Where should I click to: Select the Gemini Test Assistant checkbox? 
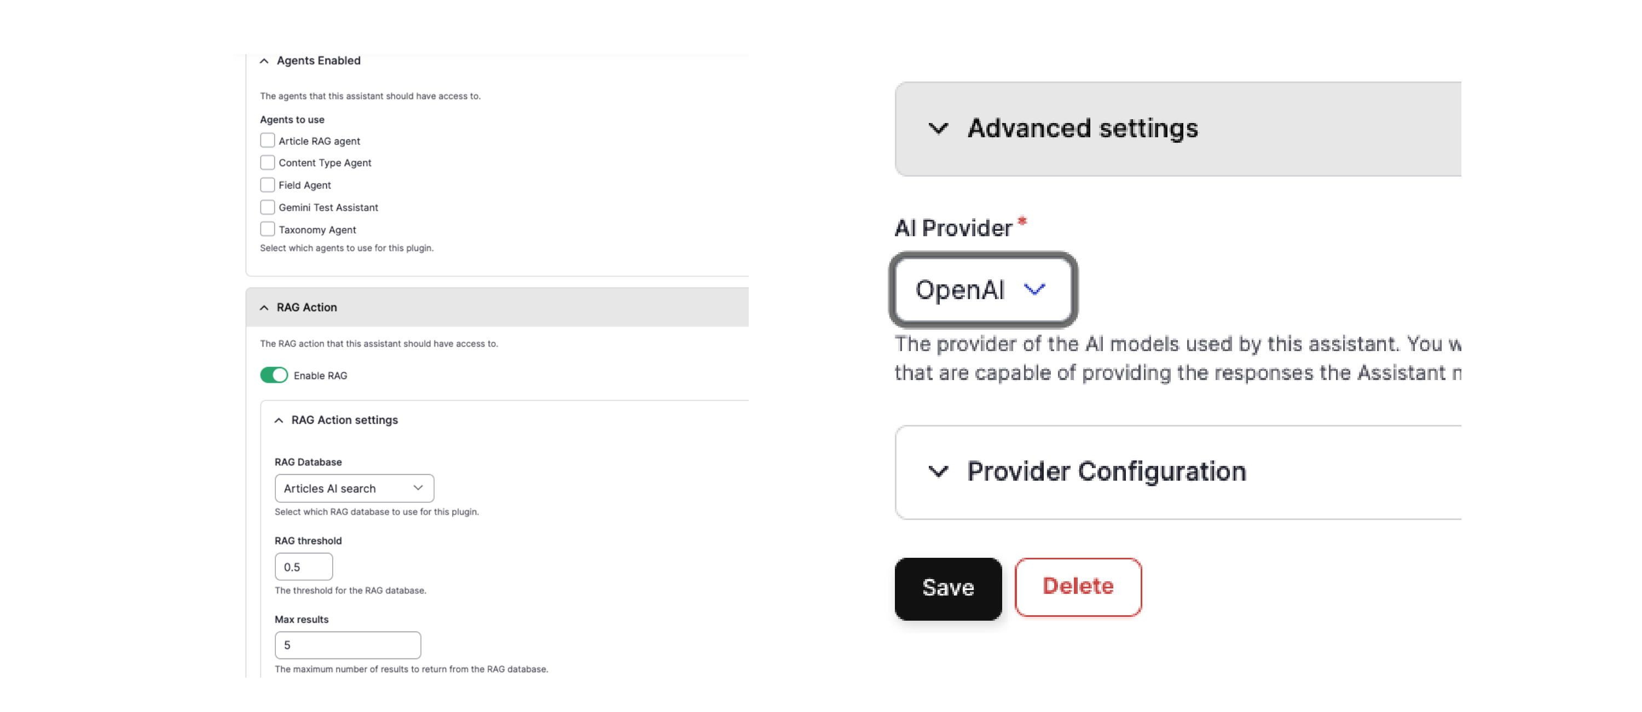(x=268, y=208)
